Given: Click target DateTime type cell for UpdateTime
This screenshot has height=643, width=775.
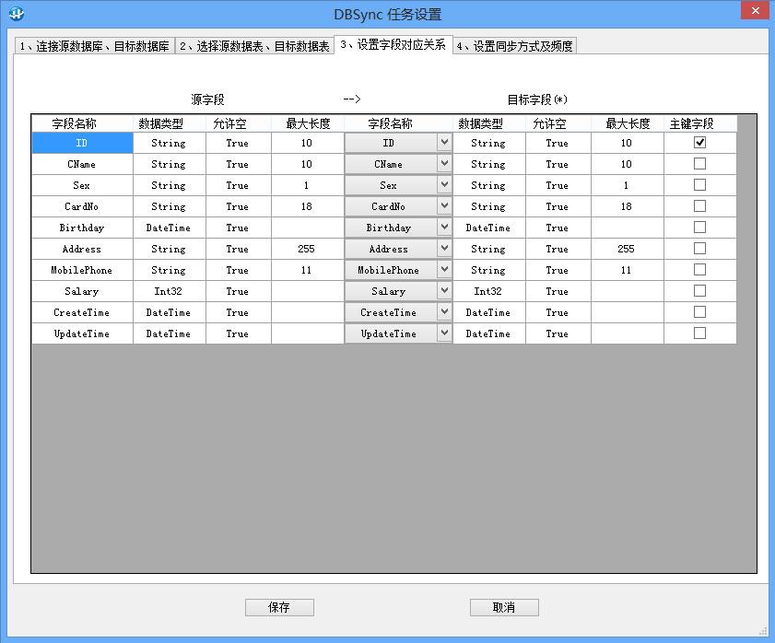Looking at the screenshot, I should [488, 334].
